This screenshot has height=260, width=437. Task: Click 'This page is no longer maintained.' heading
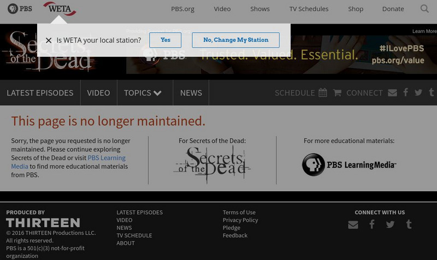click(108, 121)
